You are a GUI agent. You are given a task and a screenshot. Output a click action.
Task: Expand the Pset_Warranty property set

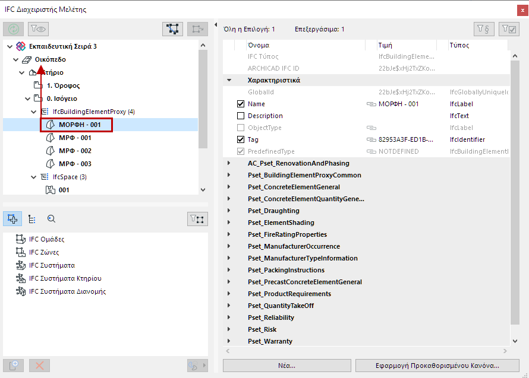point(229,341)
